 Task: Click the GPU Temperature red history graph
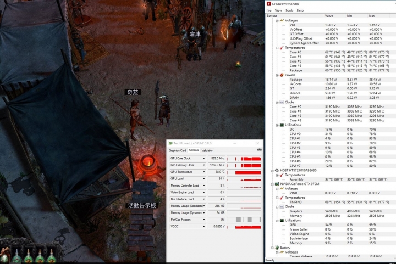point(244,172)
